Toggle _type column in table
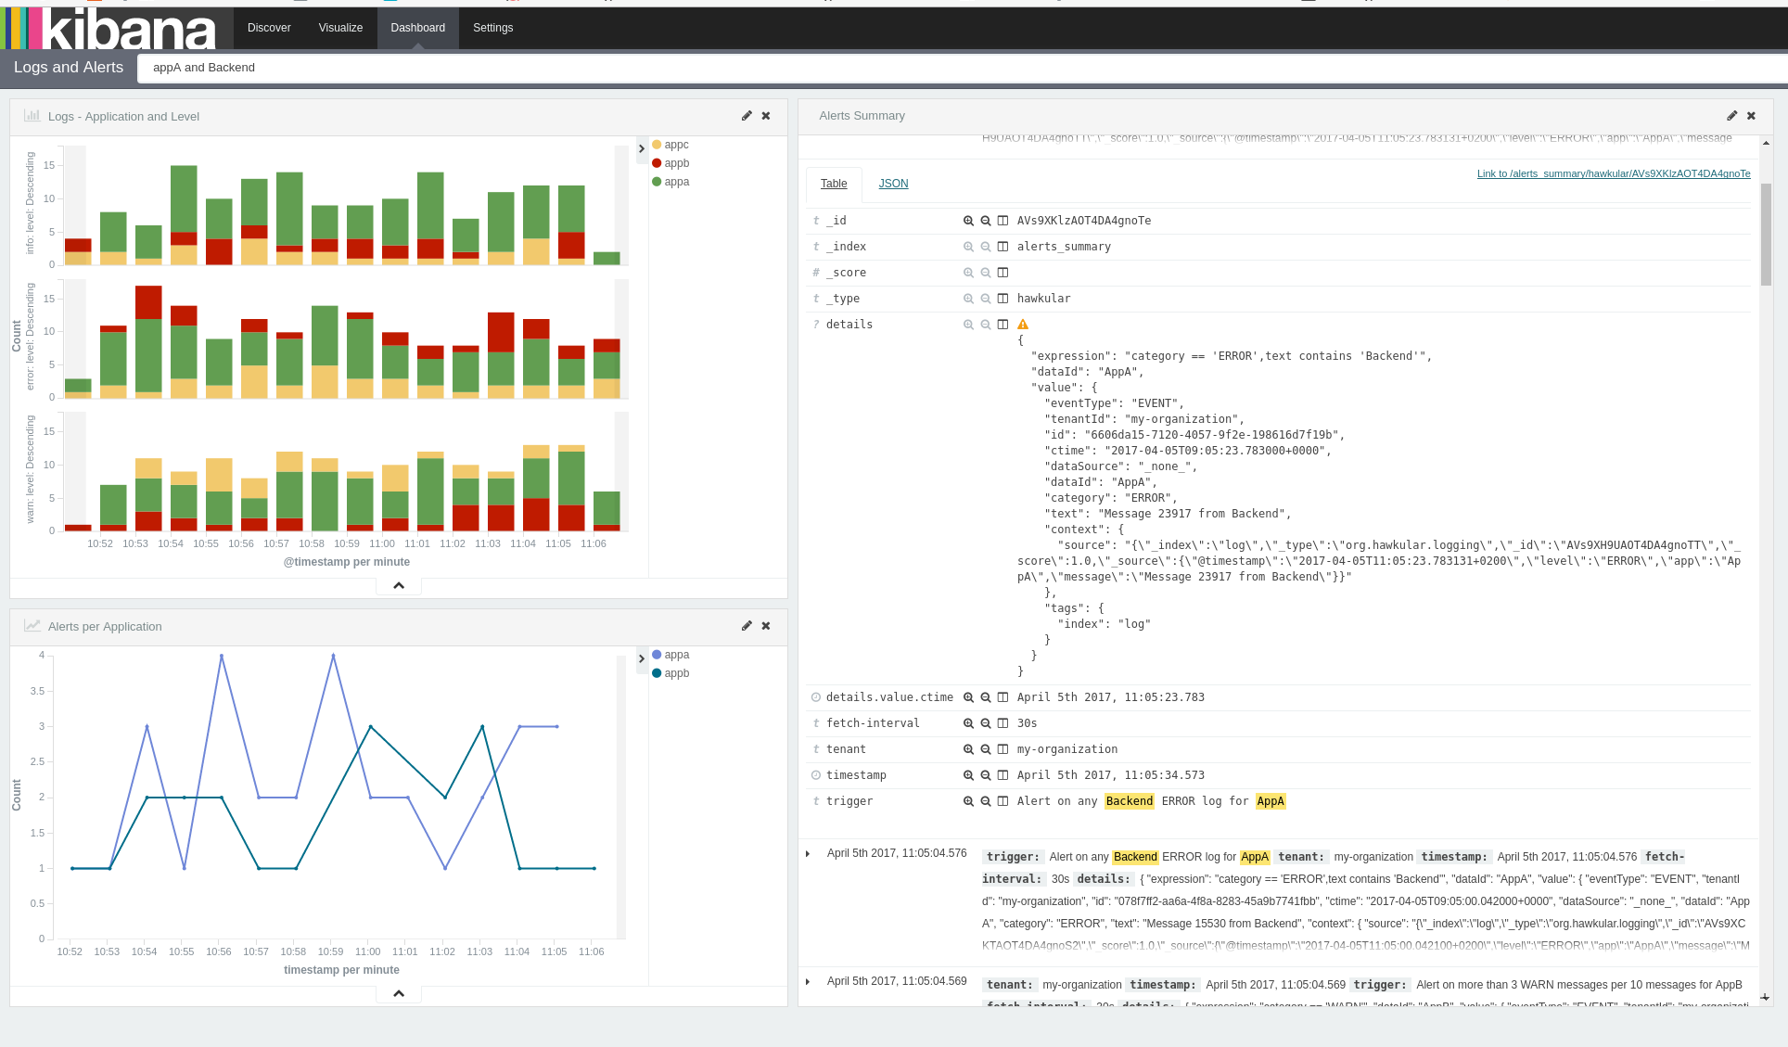 tap(1003, 299)
